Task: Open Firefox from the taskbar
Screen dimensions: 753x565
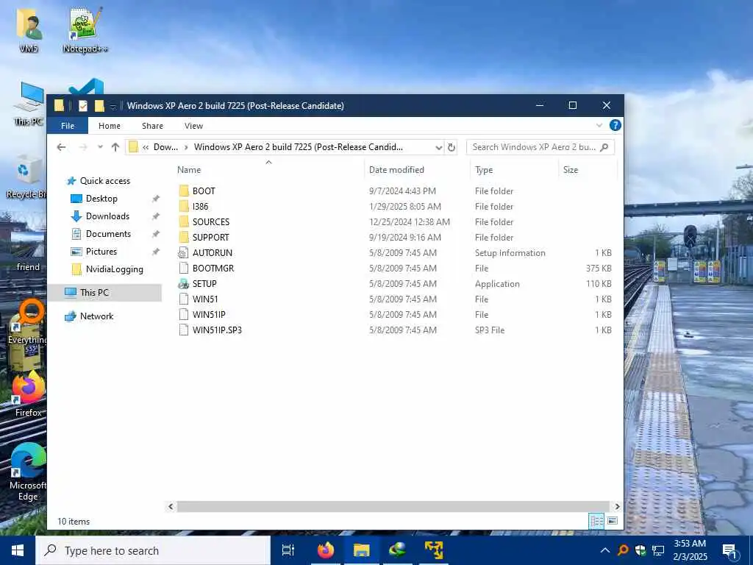Action: pos(326,550)
